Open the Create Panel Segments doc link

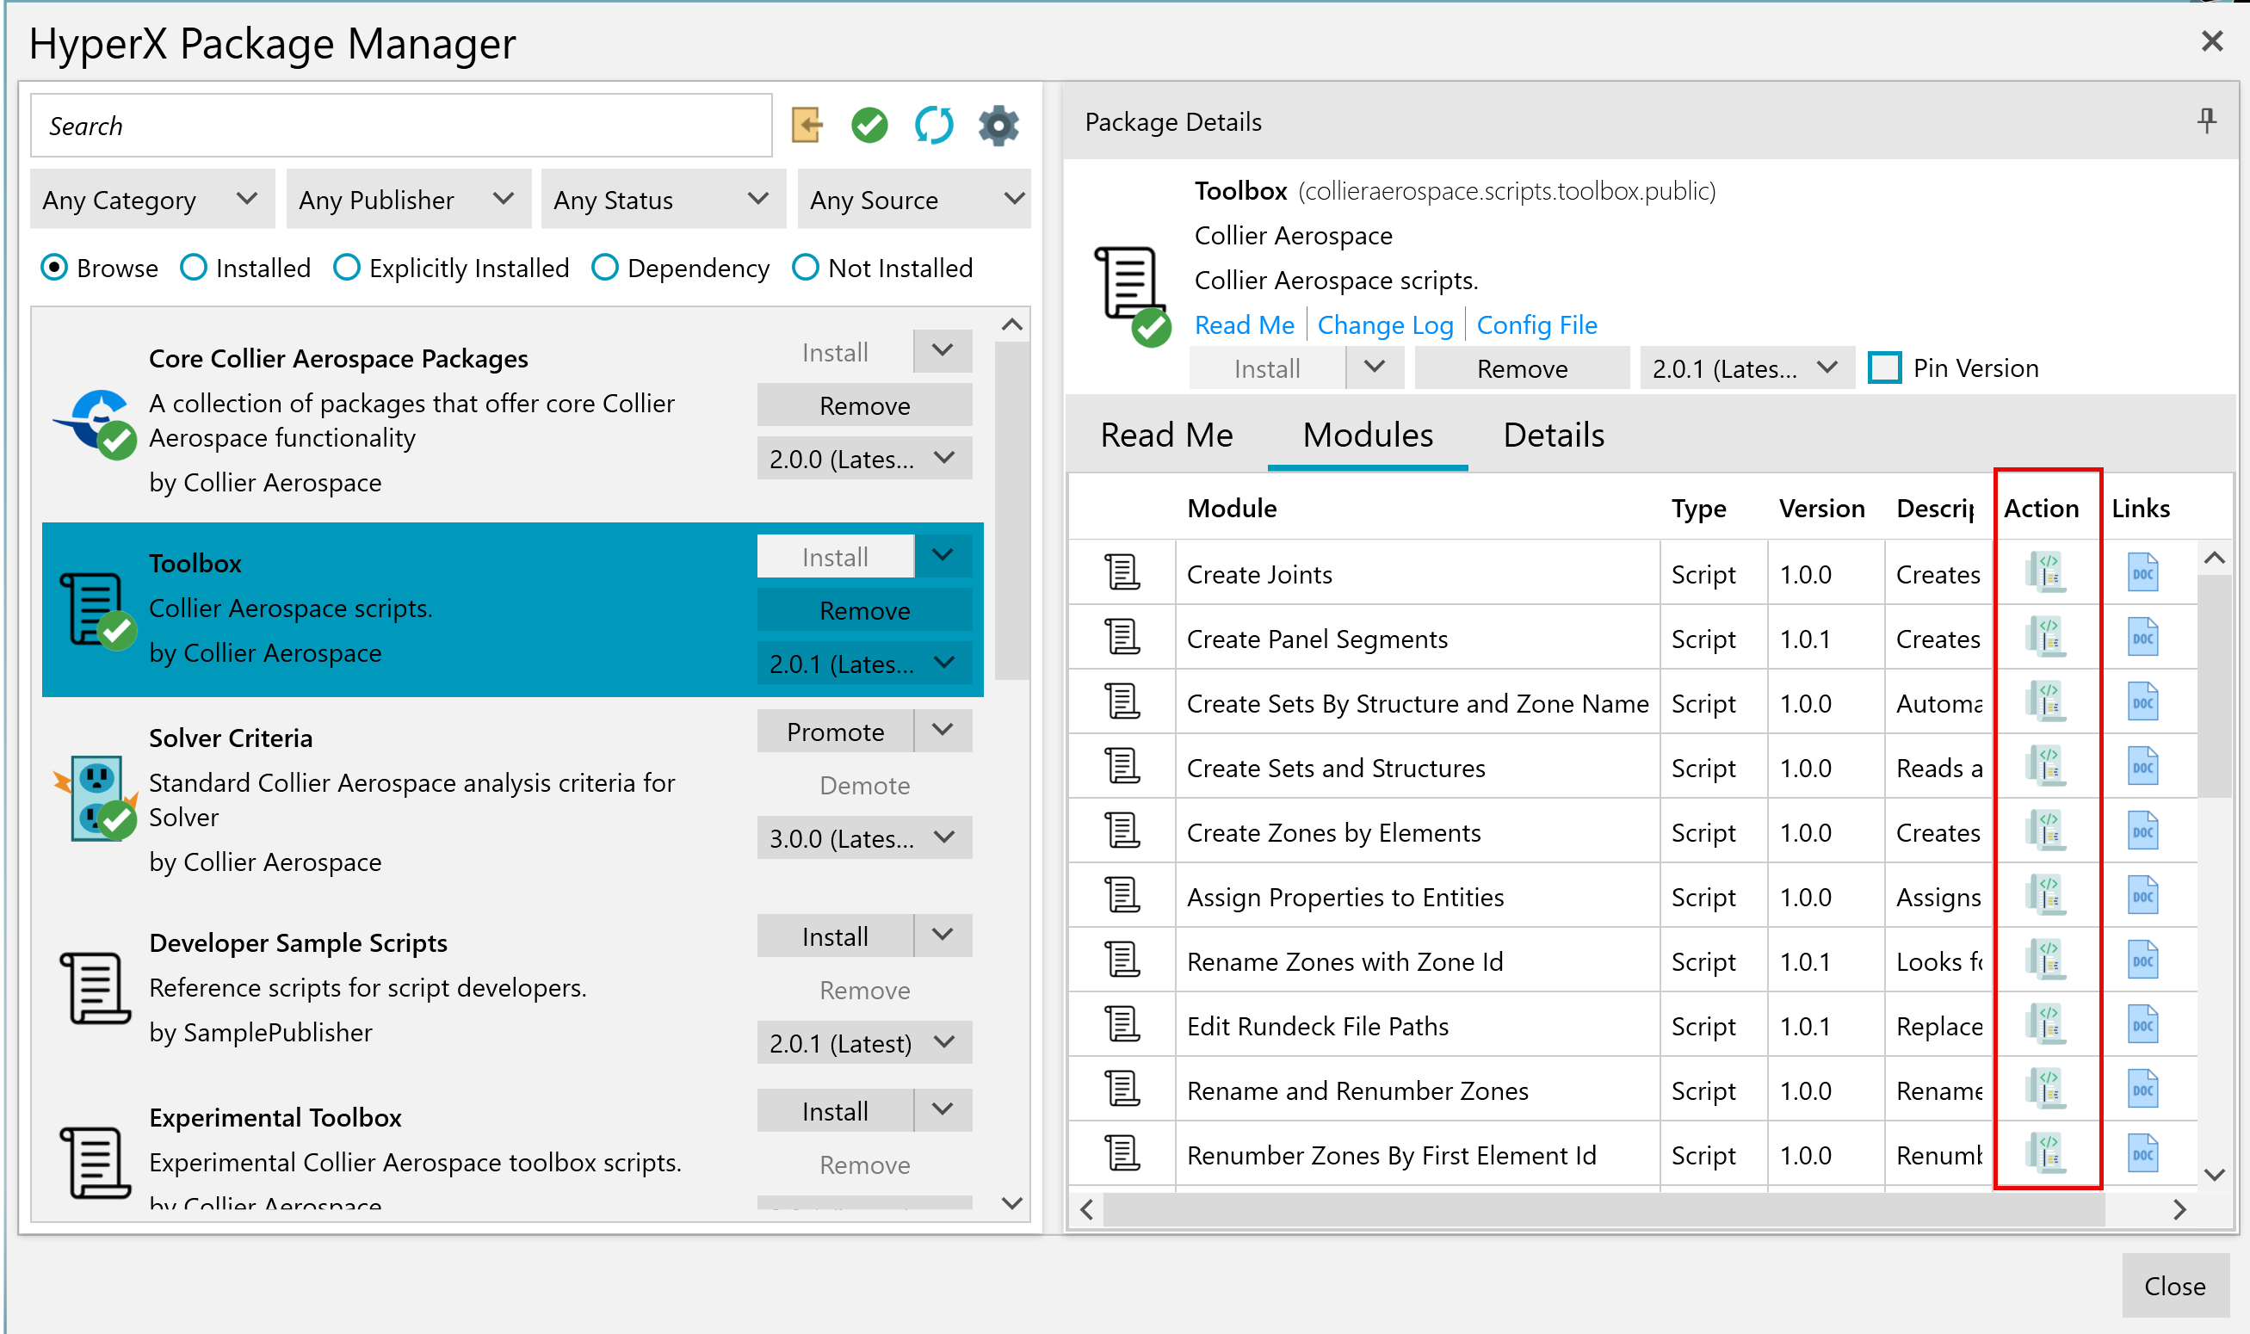[x=2143, y=638]
